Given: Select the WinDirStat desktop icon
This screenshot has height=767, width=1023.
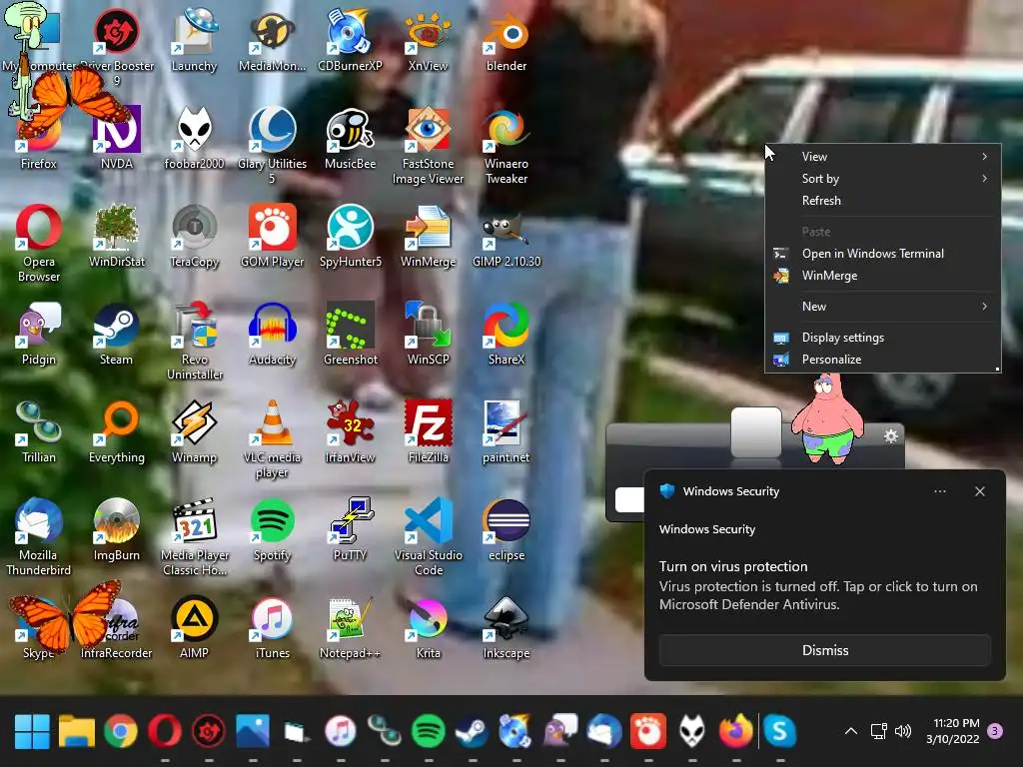Looking at the screenshot, I should [x=116, y=235].
